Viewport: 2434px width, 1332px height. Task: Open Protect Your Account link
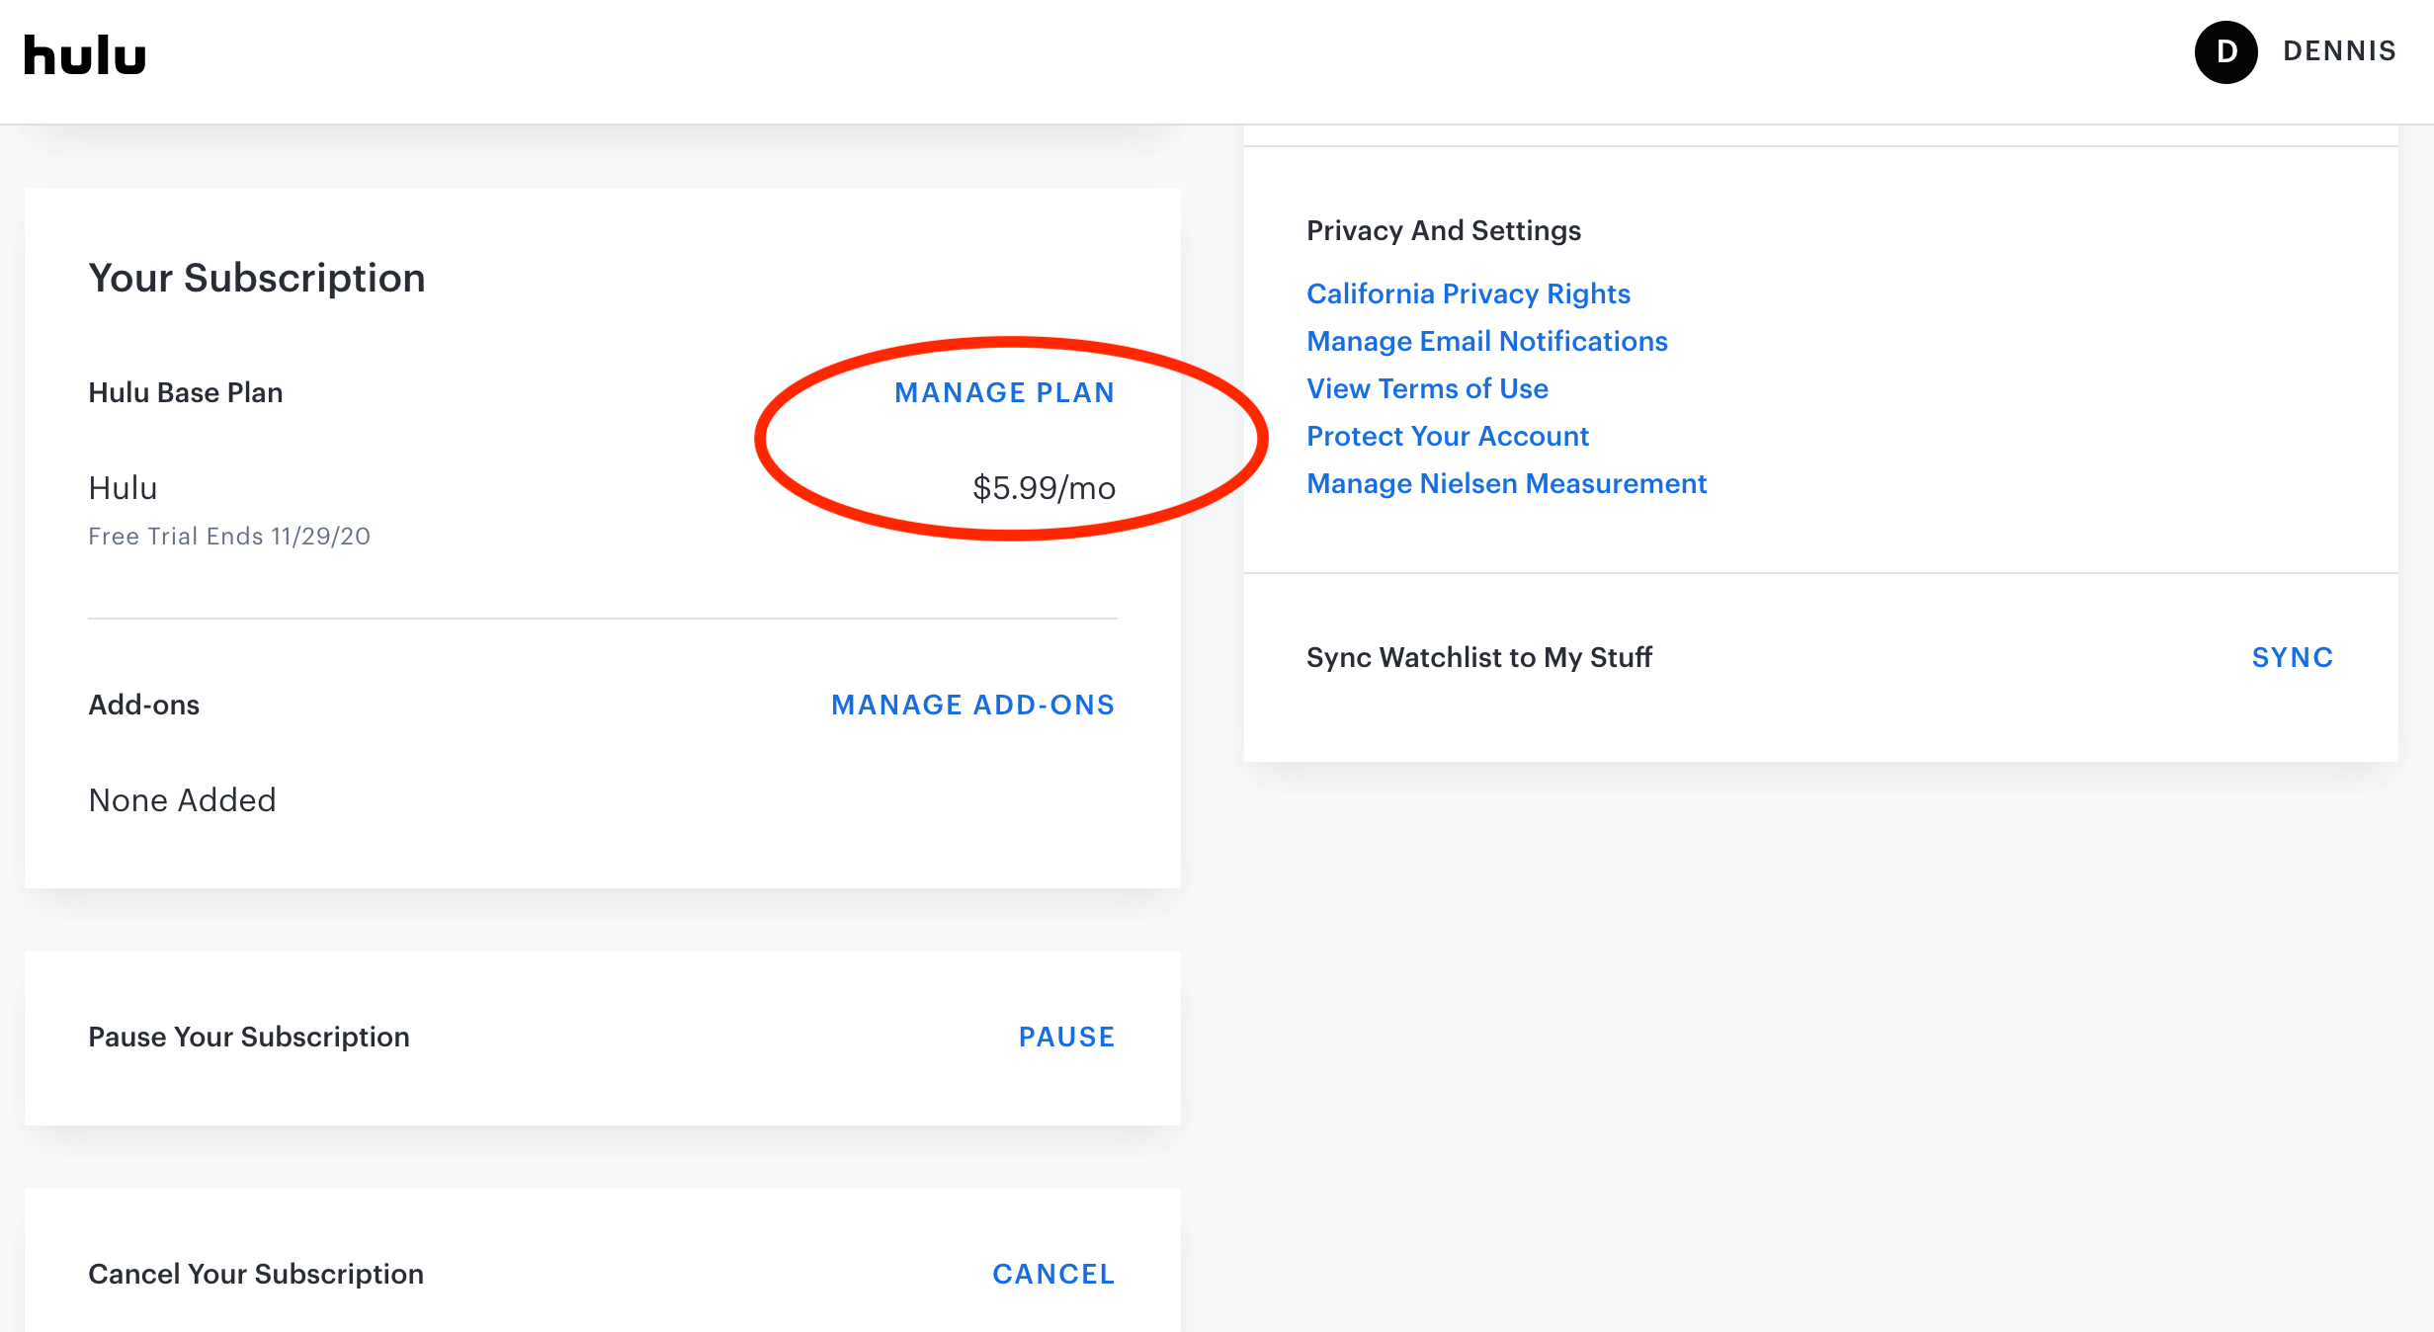coord(1447,436)
